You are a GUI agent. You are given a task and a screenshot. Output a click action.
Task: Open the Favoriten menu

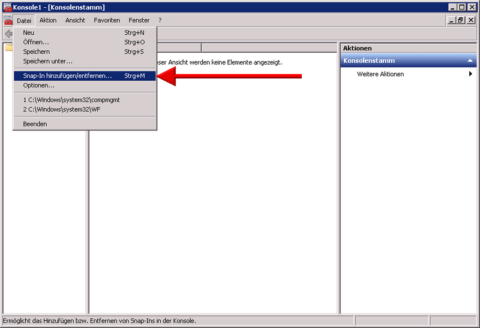[106, 20]
